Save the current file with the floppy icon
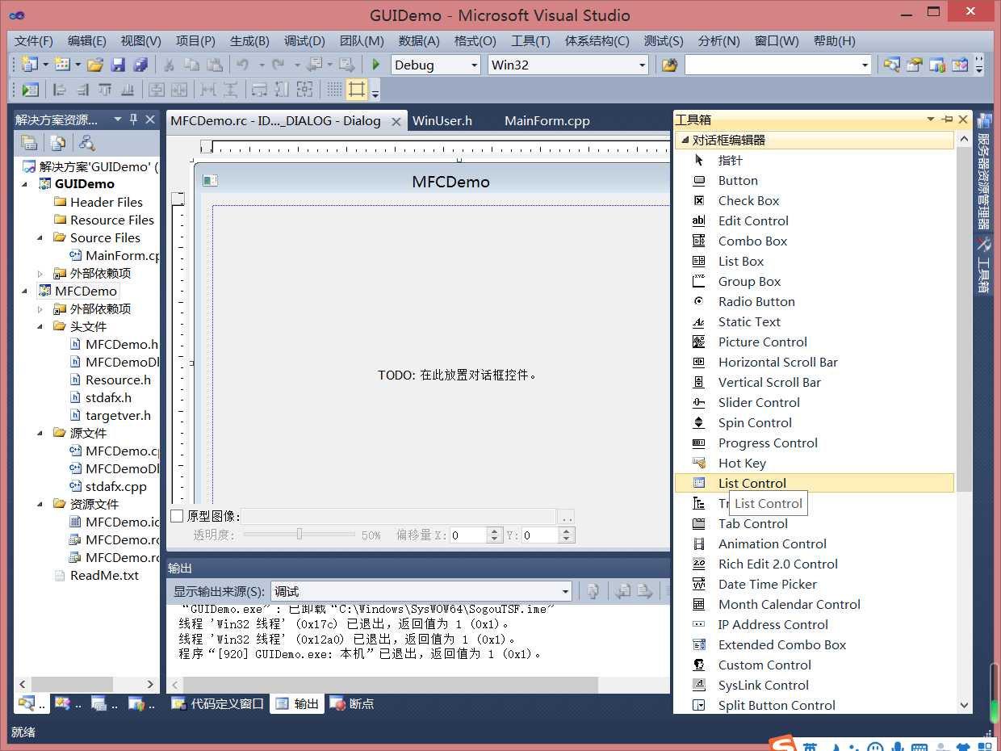1001x751 pixels. coord(118,65)
